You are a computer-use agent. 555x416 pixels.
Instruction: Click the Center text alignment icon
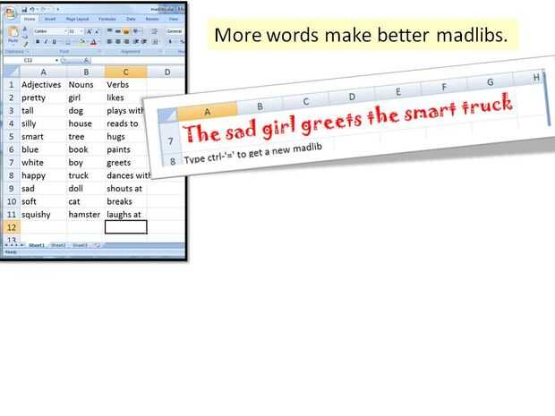coord(118,42)
